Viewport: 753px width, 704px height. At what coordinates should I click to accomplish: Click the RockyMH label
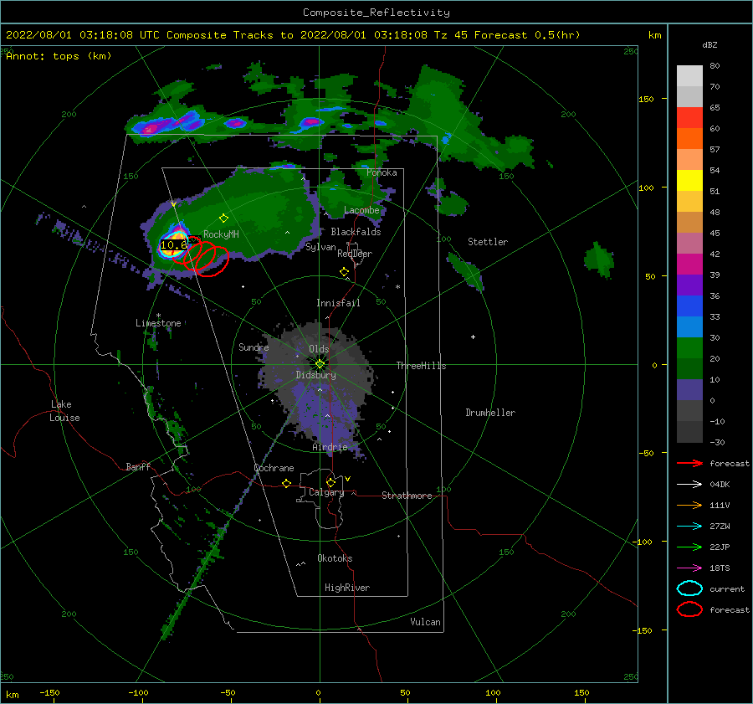221,234
